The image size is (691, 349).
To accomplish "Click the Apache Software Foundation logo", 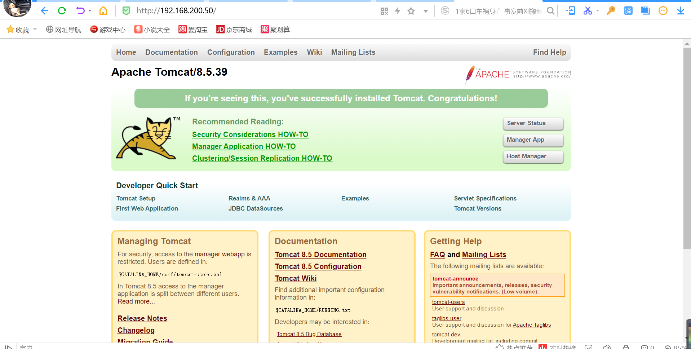I will coord(518,74).
